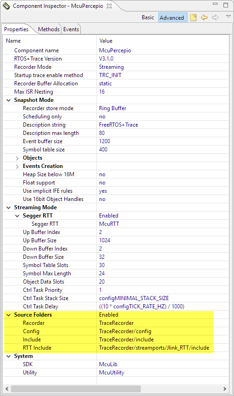Go forward with the right arrow icon
234x396 pixels.
(215, 17)
